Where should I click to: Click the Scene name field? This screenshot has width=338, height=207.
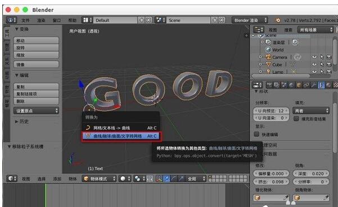pyautogui.click(x=188, y=20)
